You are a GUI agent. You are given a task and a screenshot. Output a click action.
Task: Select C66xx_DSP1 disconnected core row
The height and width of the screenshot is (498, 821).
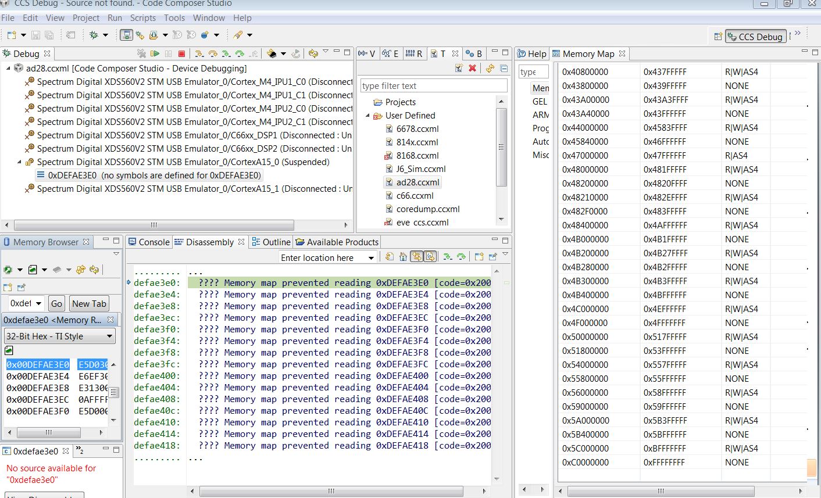pos(189,135)
